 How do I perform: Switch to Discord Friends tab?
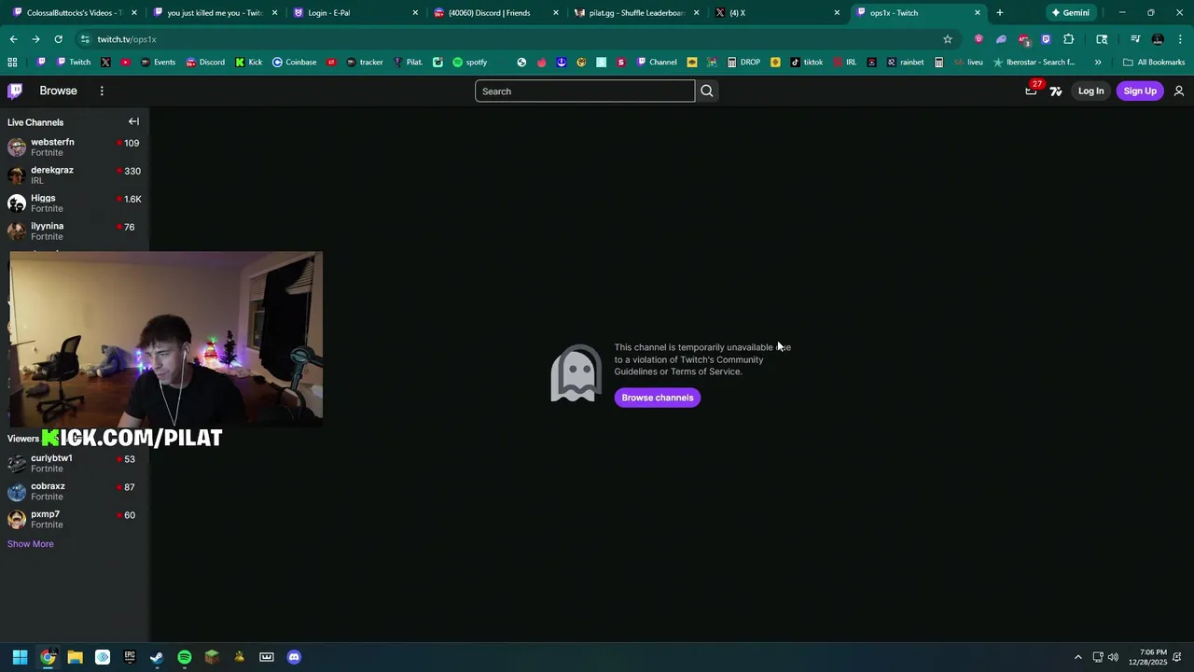pyautogui.click(x=497, y=13)
